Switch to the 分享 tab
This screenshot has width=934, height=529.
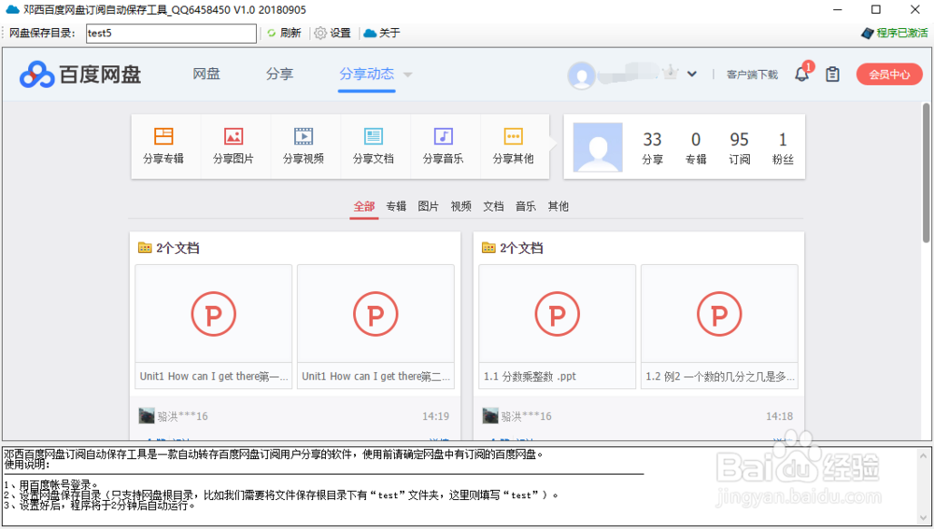[279, 74]
